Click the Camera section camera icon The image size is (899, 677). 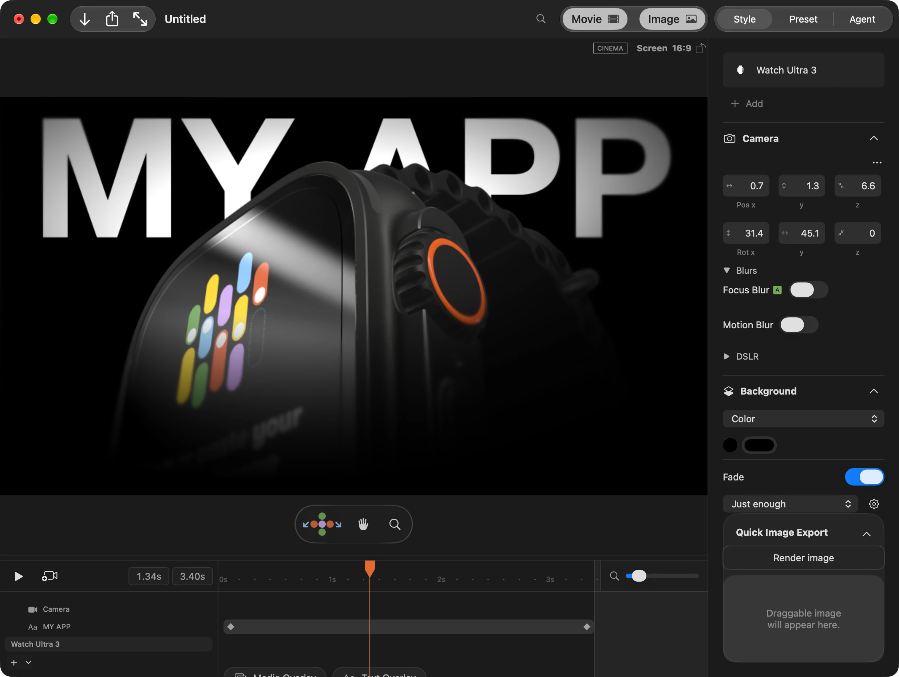click(x=729, y=139)
